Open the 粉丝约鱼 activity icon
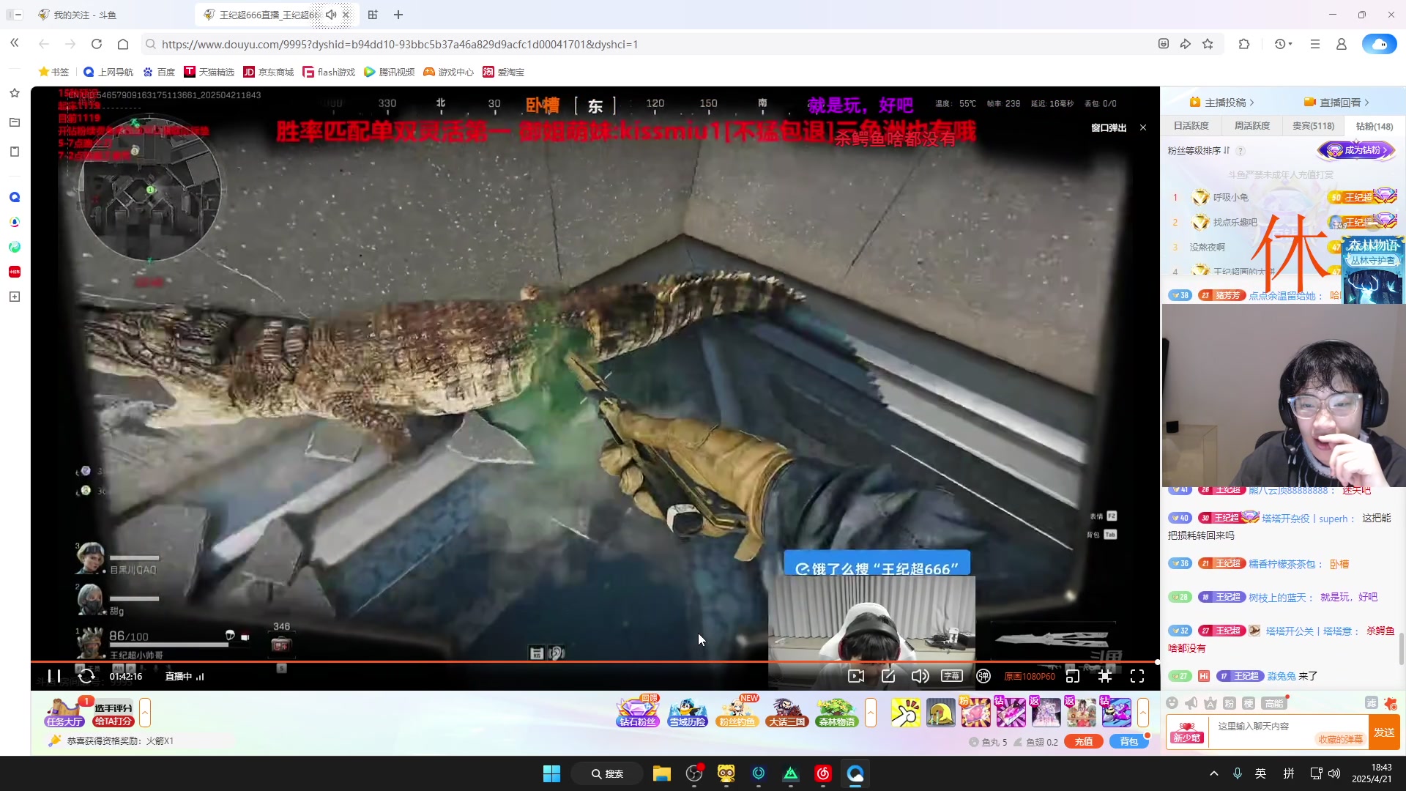 coord(737,712)
